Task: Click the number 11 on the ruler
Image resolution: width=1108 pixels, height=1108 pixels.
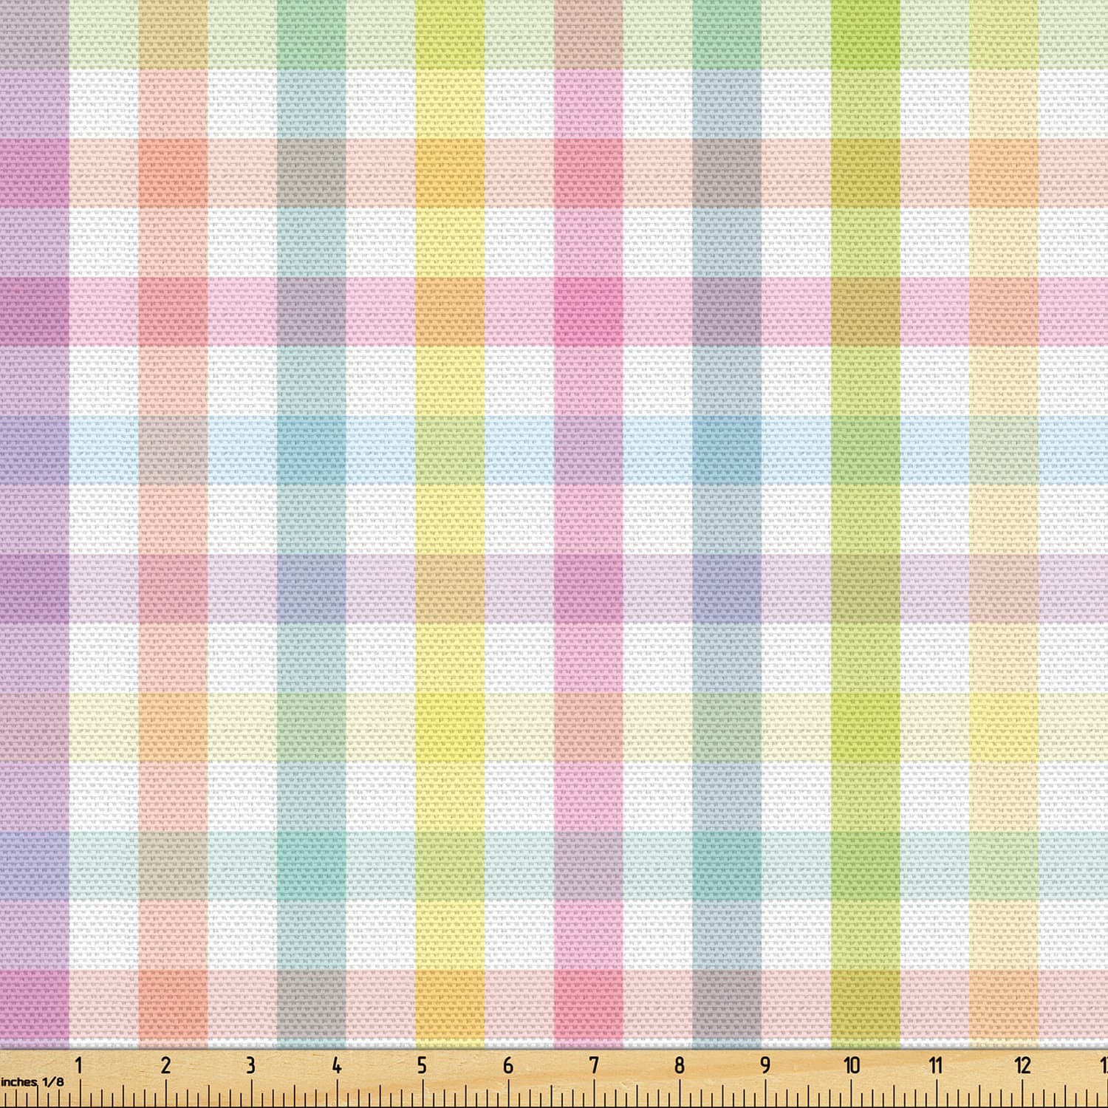Action: point(936,1065)
